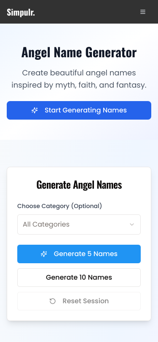158x342 pixels.
Task: Click the Reset Session button
Action: (x=79, y=301)
